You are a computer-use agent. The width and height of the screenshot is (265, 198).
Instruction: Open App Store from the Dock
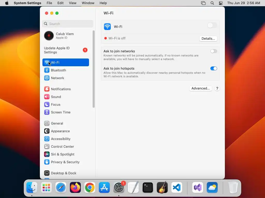coord(104,187)
